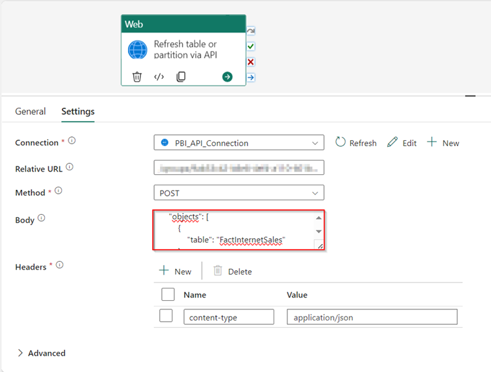Click the blue globe Web activity icon
491x372 pixels.
(138, 50)
